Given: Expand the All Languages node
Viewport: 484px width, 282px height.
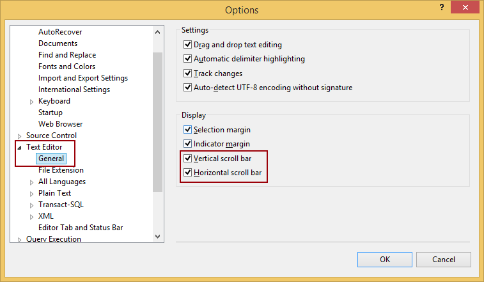Looking at the screenshot, I should pyautogui.click(x=31, y=182).
